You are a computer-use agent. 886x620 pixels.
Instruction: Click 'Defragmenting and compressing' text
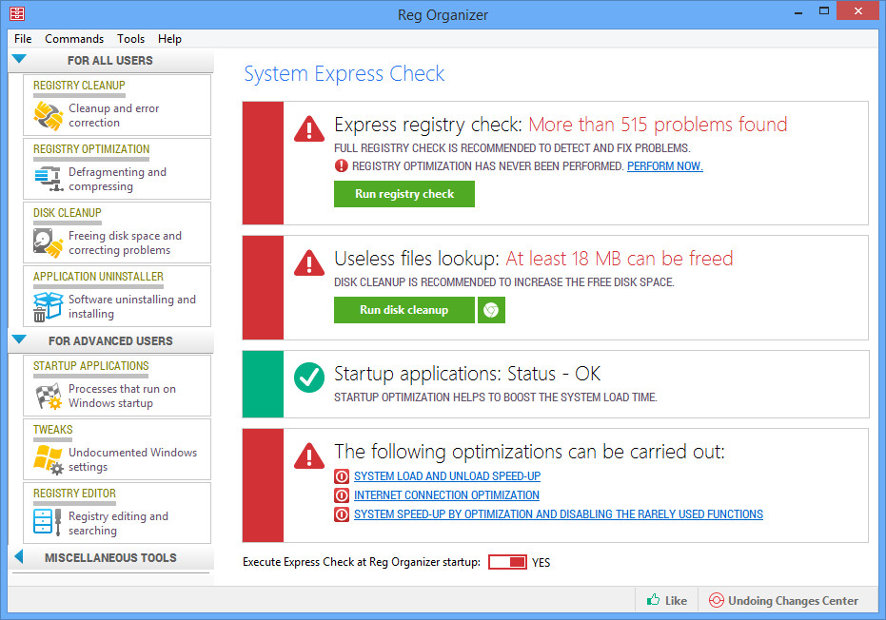coord(118,180)
